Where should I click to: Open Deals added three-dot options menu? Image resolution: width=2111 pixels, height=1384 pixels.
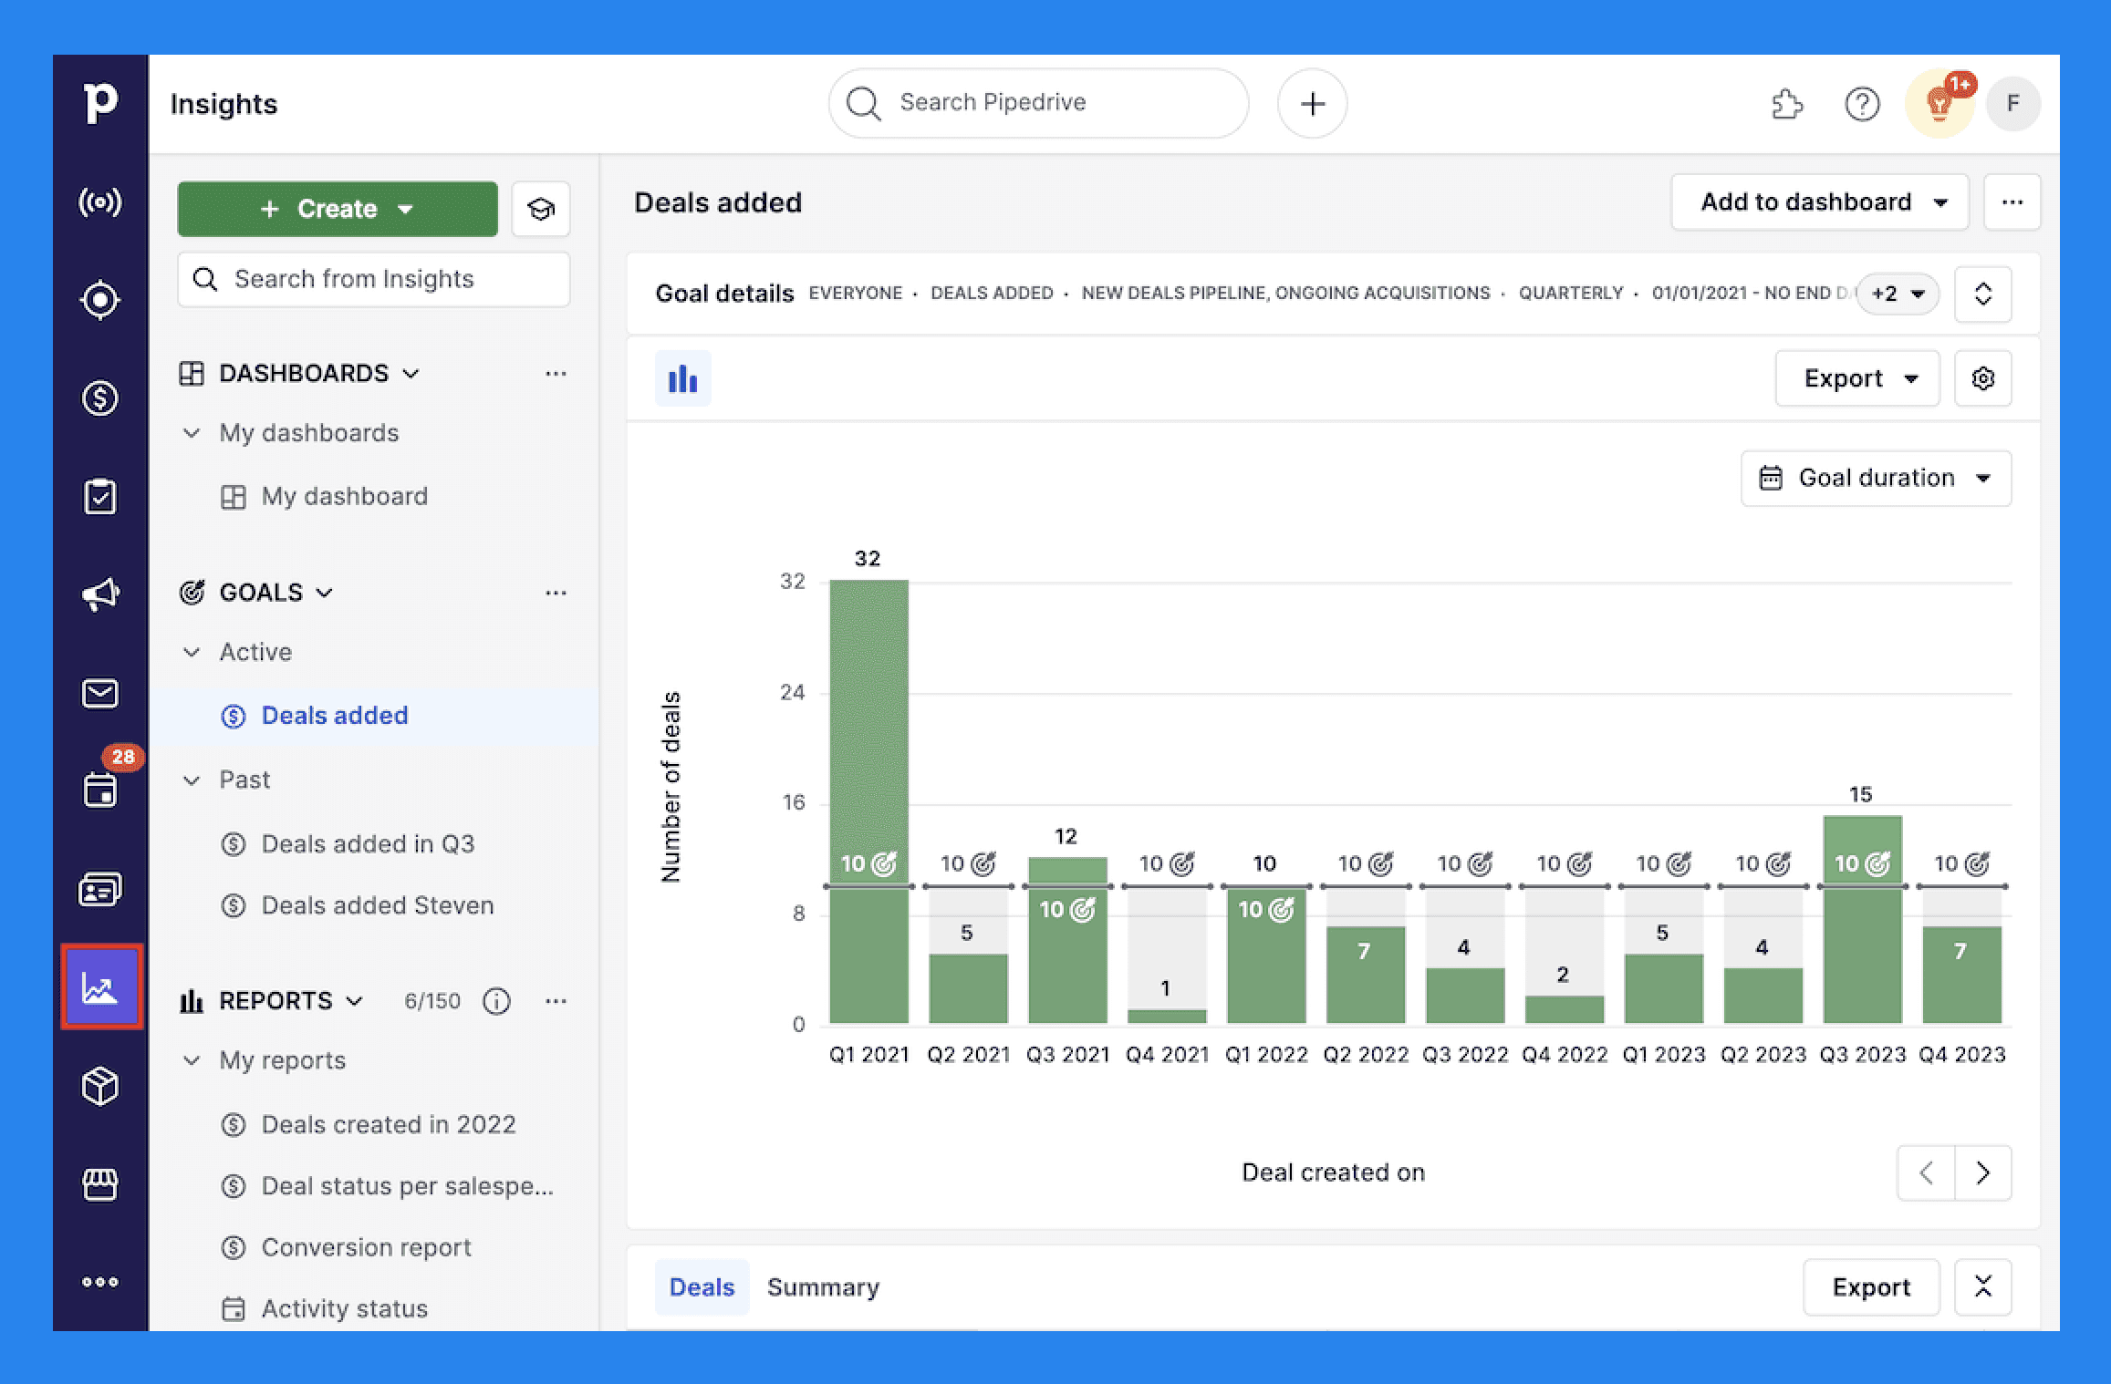(2012, 202)
